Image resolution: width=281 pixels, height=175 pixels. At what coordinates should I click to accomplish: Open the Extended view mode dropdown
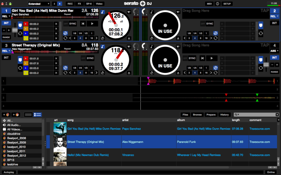pyautogui.click(x=39, y=4)
